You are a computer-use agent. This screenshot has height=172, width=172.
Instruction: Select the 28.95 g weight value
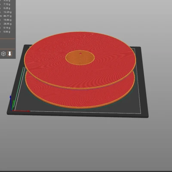(x=7, y=24)
